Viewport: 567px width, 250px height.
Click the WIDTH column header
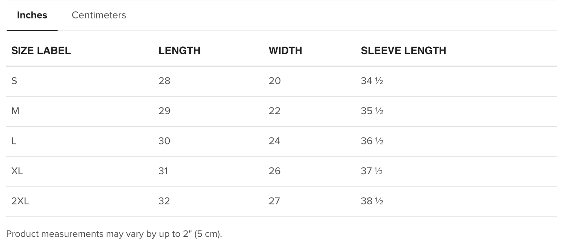[285, 51]
